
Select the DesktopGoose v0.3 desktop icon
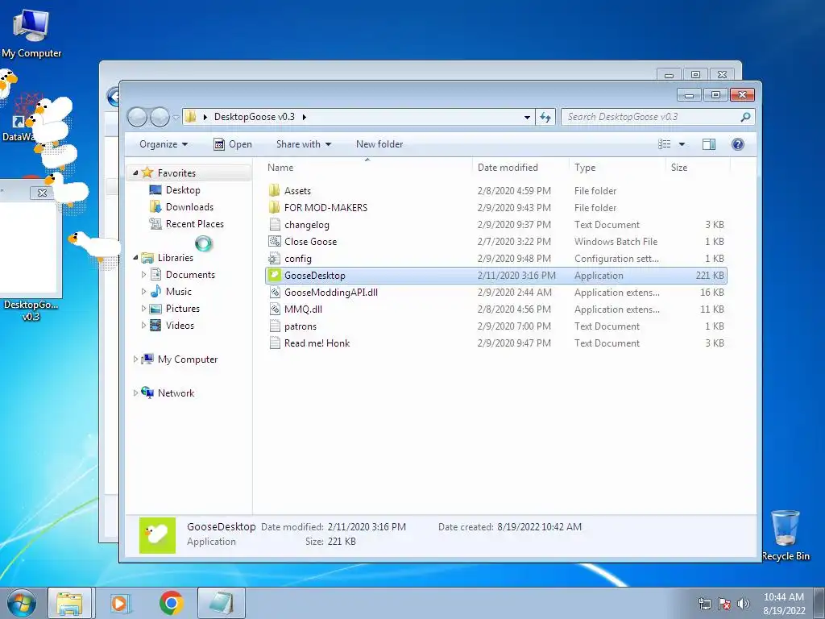[x=31, y=310]
